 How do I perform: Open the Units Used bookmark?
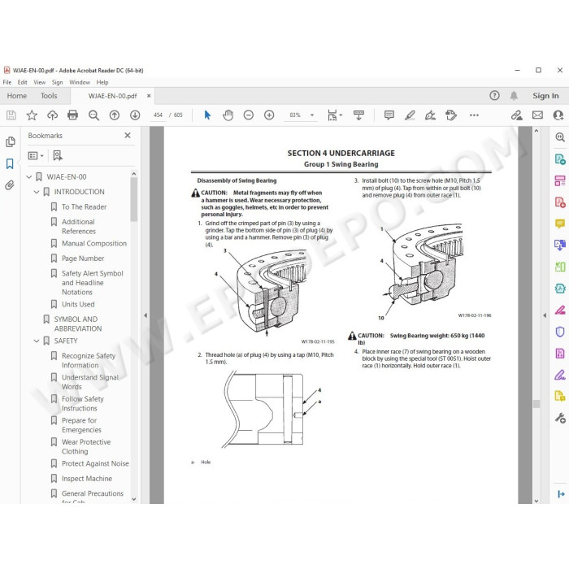tap(78, 304)
